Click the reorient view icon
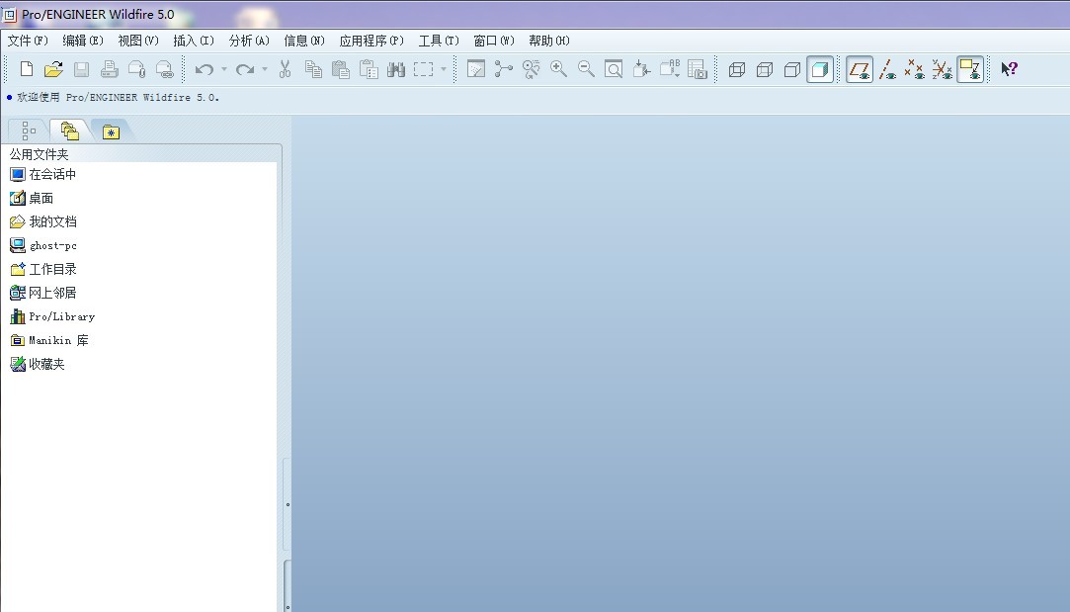The height and width of the screenshot is (612, 1070). pos(641,69)
